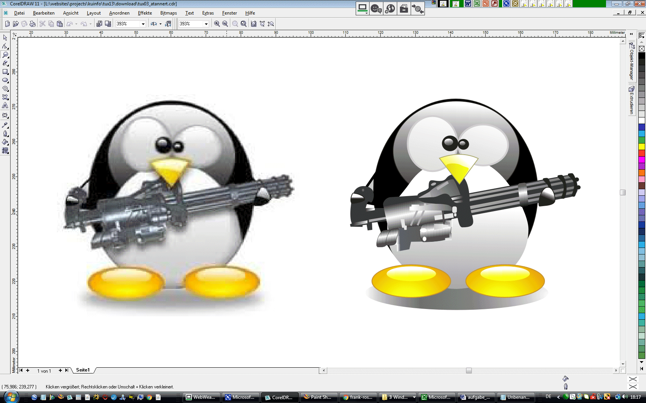
Task: Click the Export icon
Action: (108, 24)
